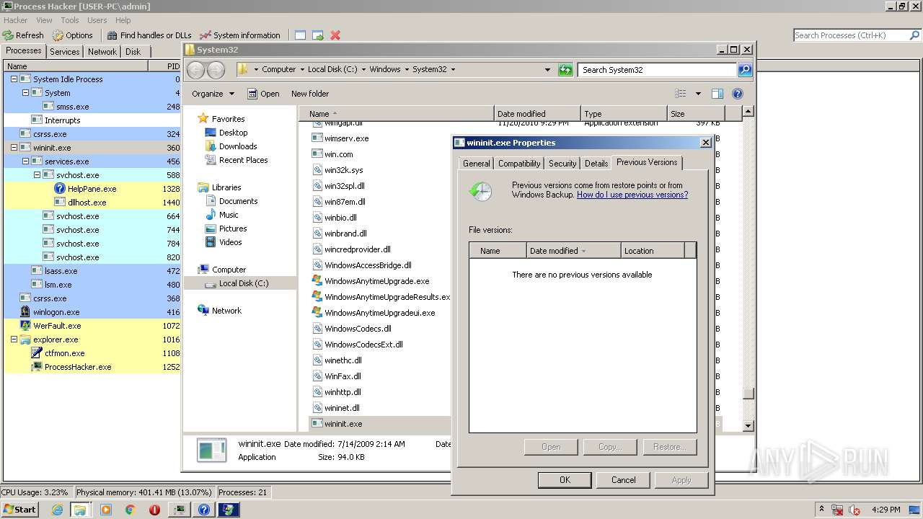Screen dimensions: 923x519
Task: Click the Explorer address bar refresh button
Action: tap(566, 70)
